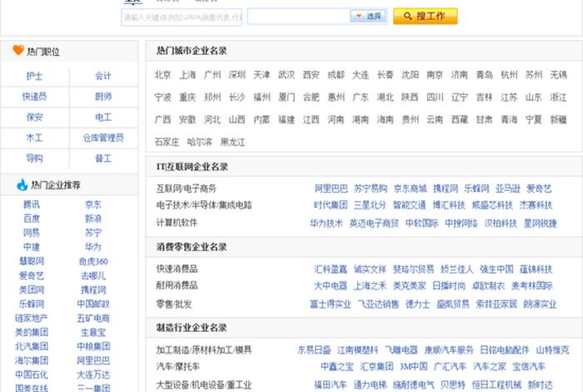
Task: Click the orange heart icon beside 热门职位
Action: [x=18, y=50]
